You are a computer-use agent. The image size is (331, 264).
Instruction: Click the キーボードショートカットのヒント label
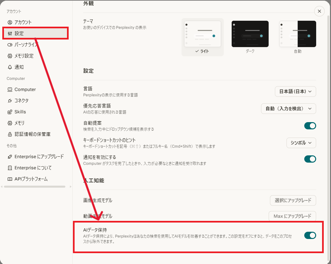pyautogui.click(x=109, y=140)
